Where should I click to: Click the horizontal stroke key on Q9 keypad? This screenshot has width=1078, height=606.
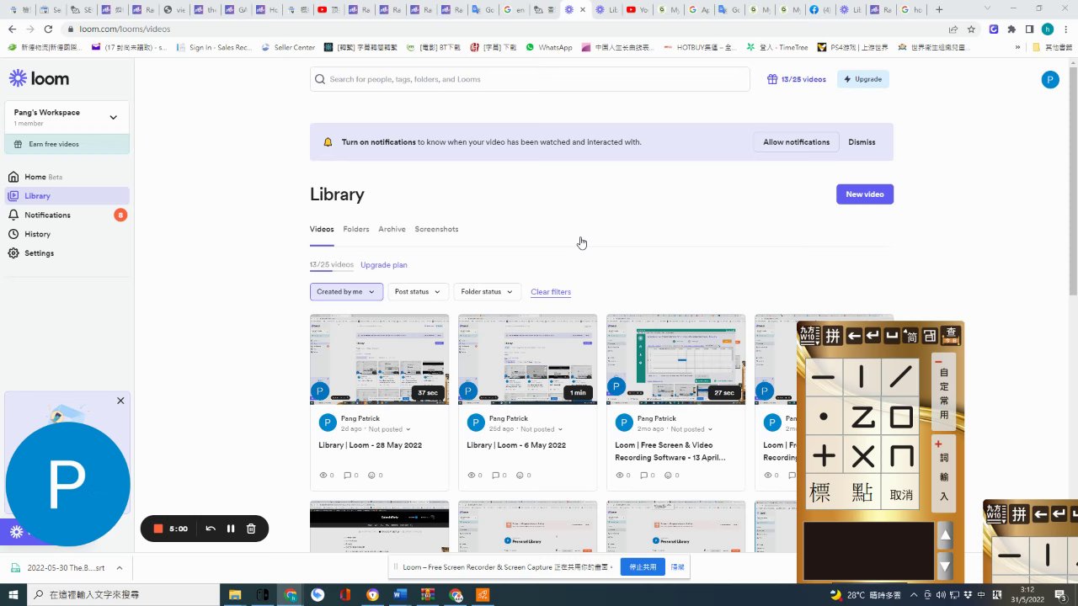click(x=824, y=378)
